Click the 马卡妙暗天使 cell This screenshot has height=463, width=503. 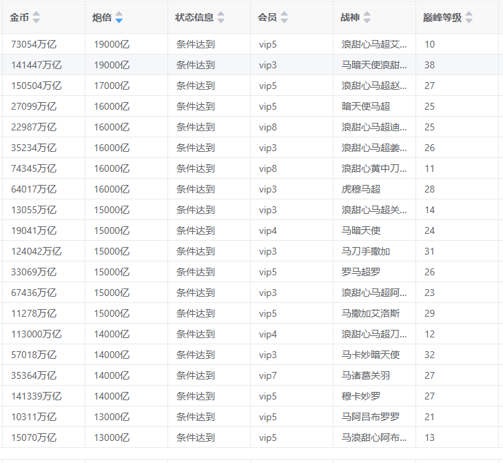tap(371, 355)
